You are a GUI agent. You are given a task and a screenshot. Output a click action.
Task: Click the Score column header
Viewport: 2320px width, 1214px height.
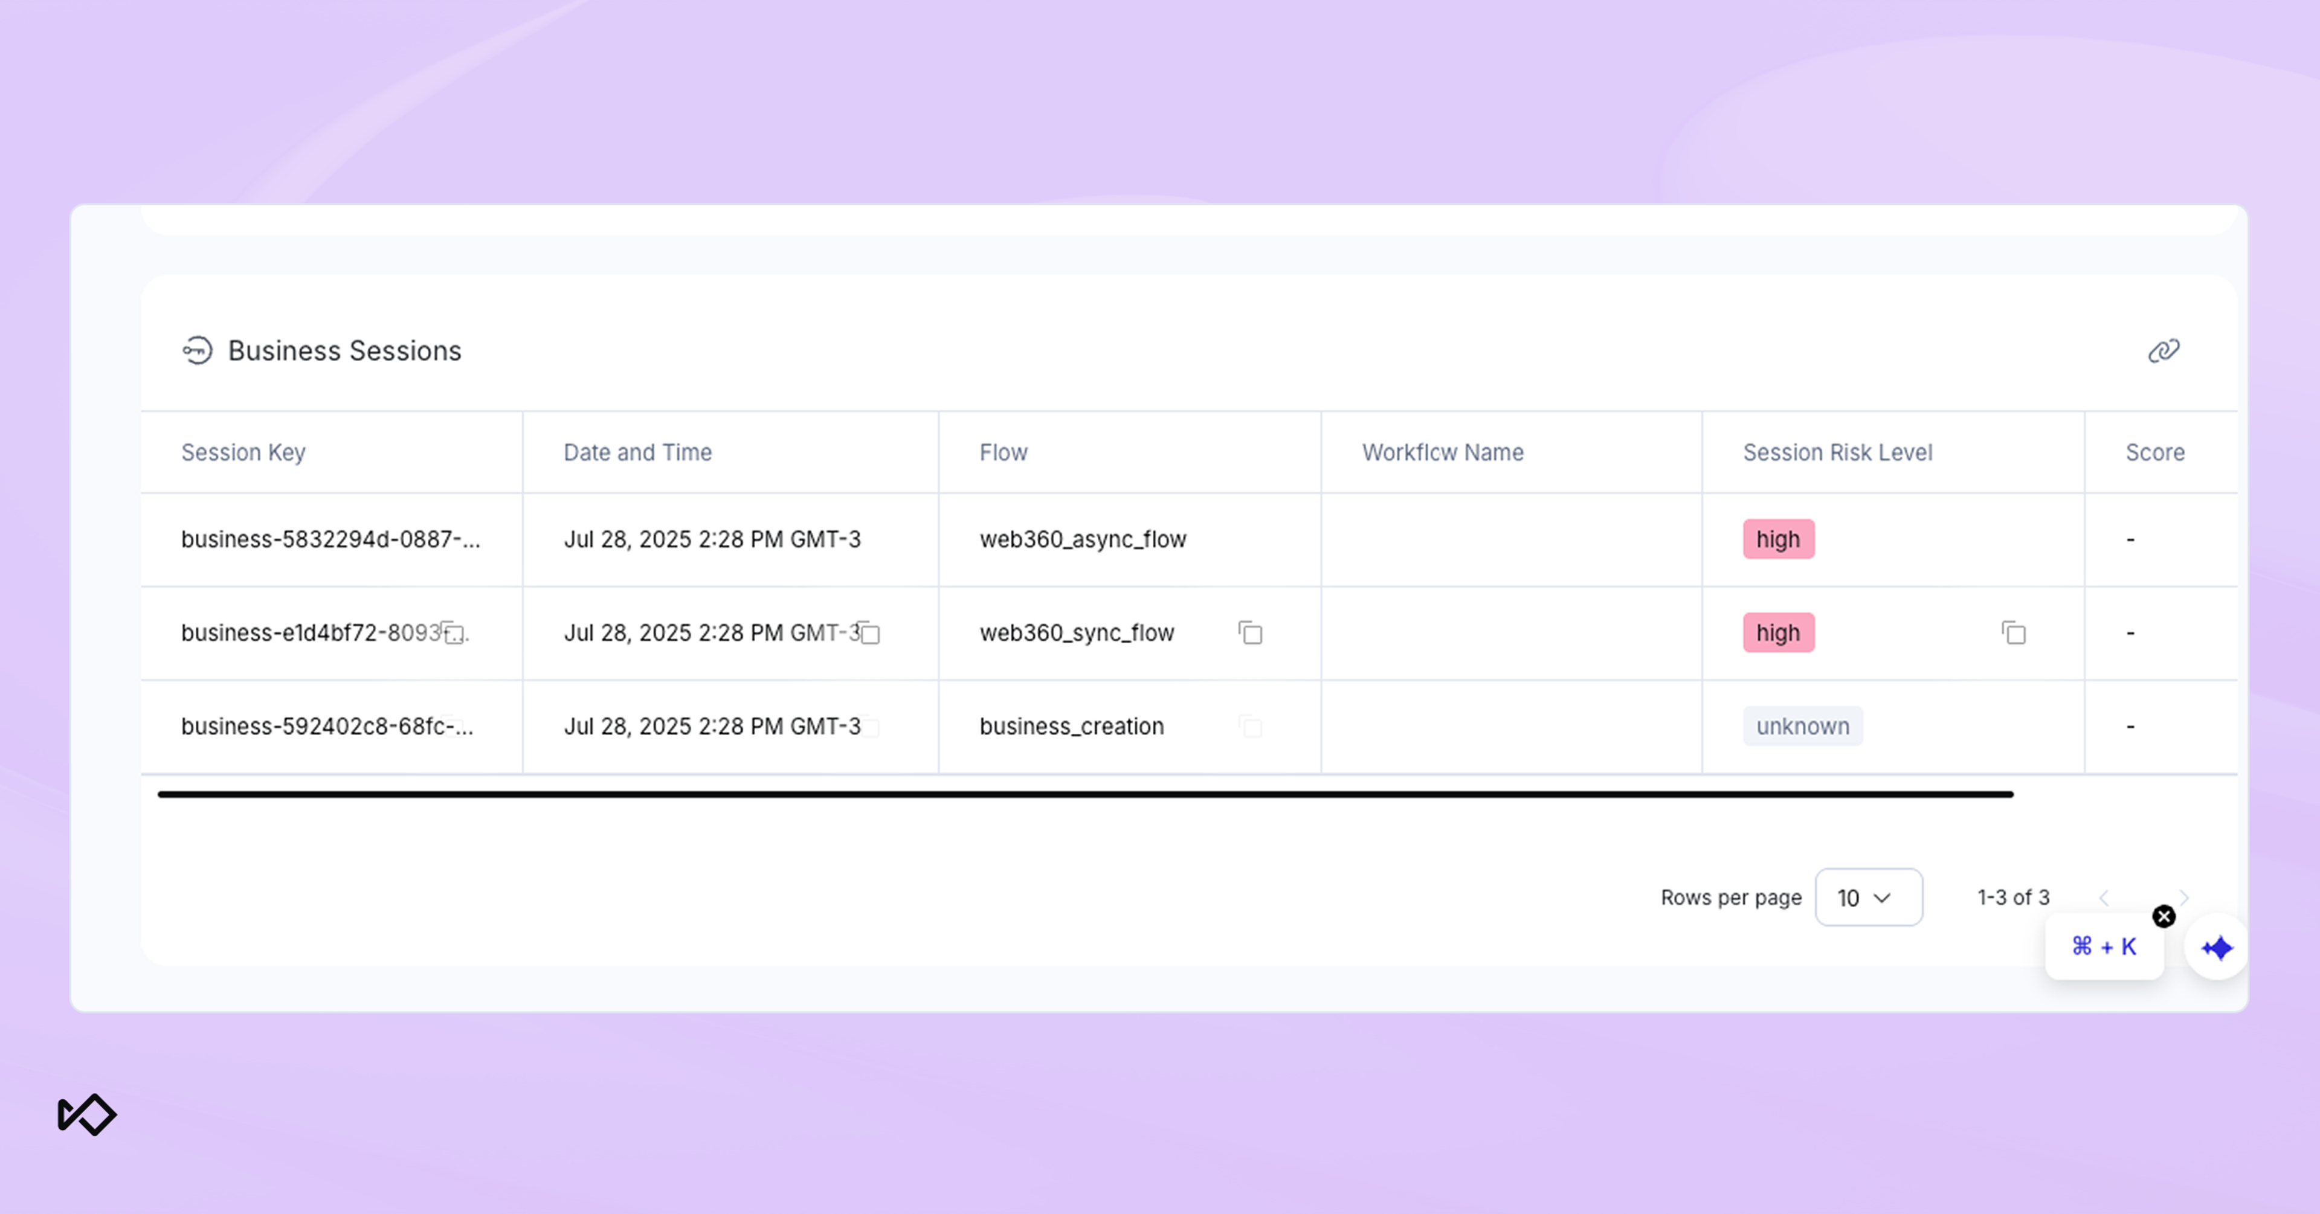pos(2155,452)
